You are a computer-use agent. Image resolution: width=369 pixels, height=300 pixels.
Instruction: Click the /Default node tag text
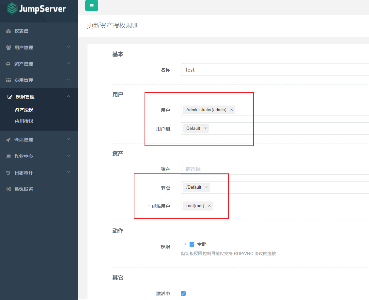click(194, 187)
